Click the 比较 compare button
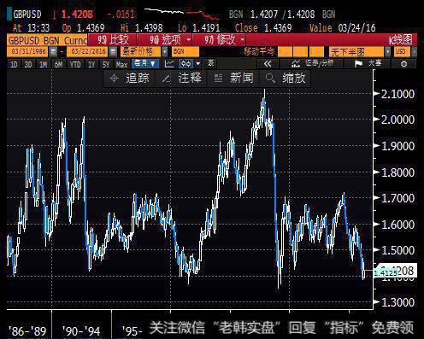This screenshot has height=339, width=424. [x=112, y=39]
